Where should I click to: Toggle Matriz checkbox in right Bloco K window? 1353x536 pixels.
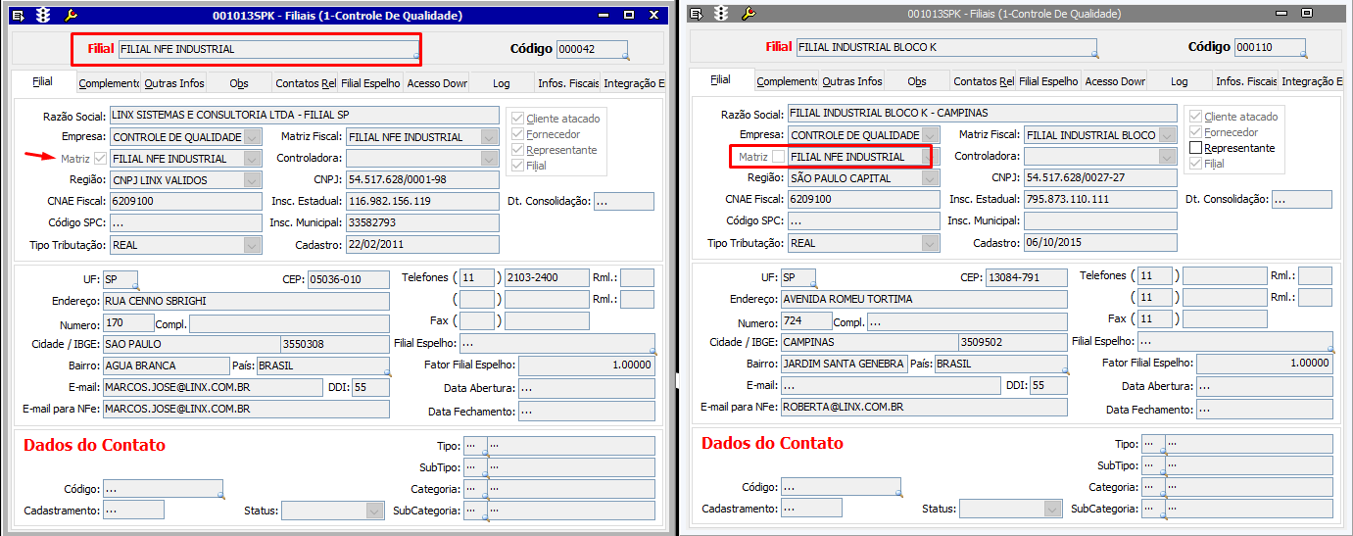[x=779, y=157]
